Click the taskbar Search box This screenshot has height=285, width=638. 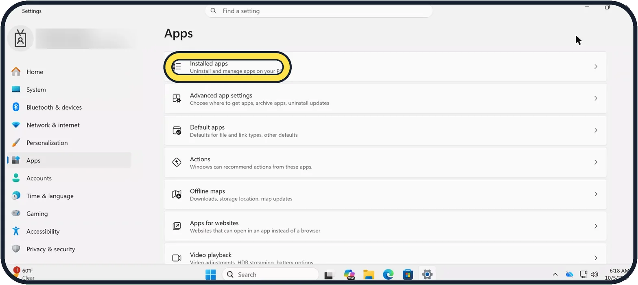(x=270, y=274)
